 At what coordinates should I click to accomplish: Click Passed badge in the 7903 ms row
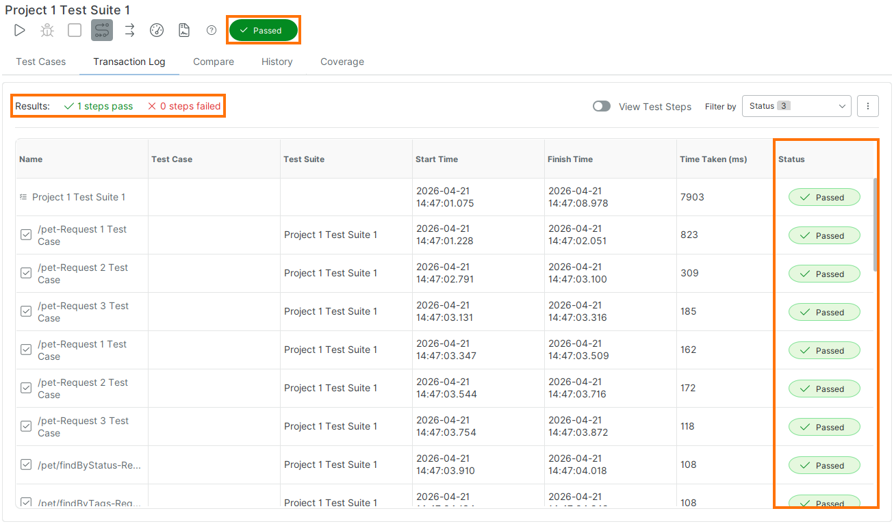[x=824, y=197]
